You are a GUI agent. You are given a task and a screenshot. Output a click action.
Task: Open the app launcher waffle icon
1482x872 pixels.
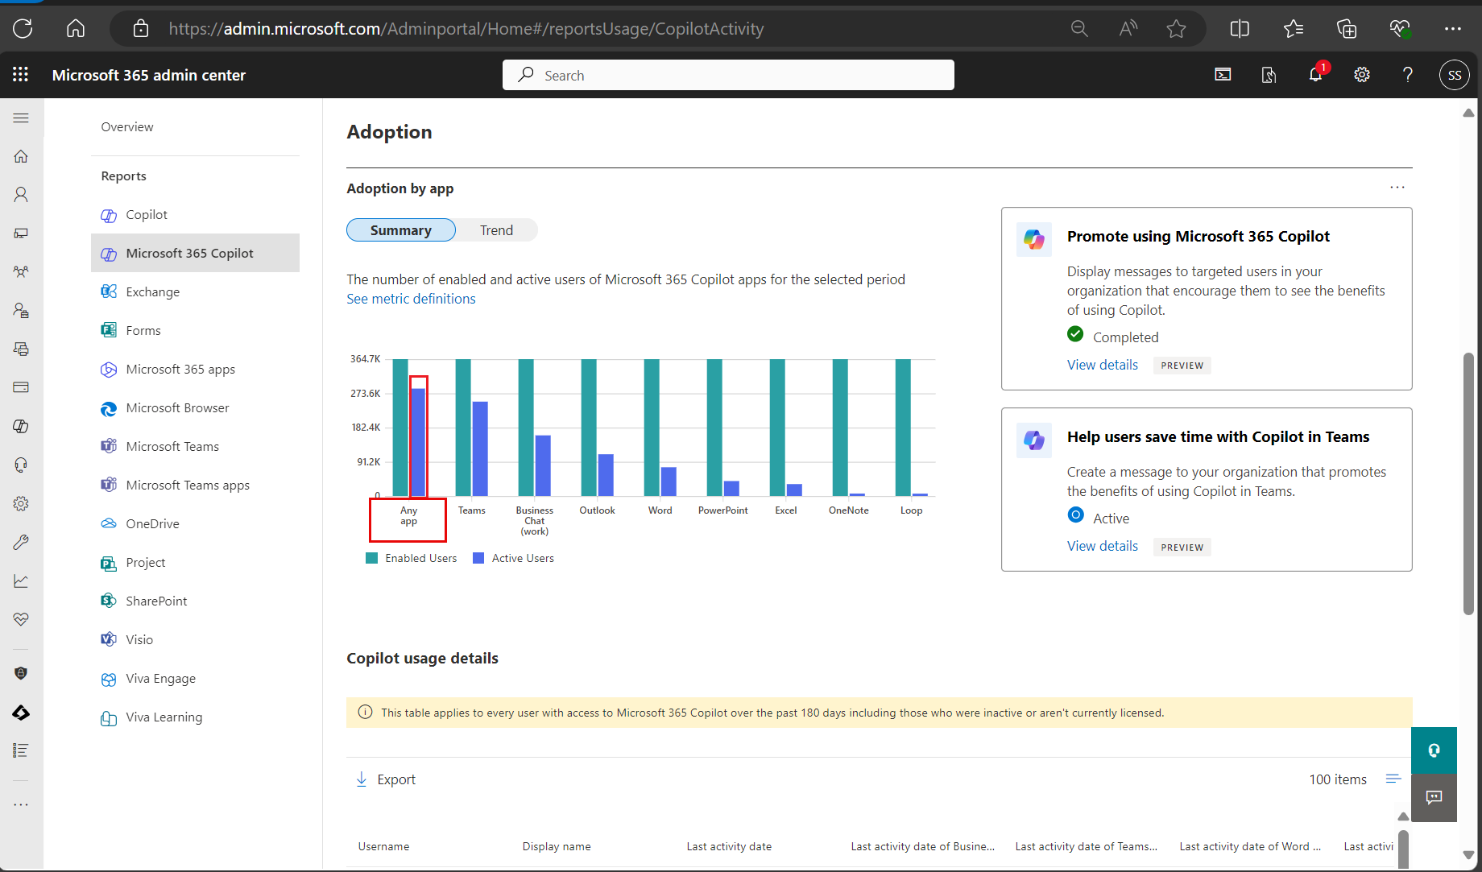pyautogui.click(x=21, y=75)
